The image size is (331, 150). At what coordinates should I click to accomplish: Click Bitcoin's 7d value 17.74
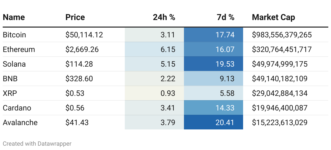(225, 35)
